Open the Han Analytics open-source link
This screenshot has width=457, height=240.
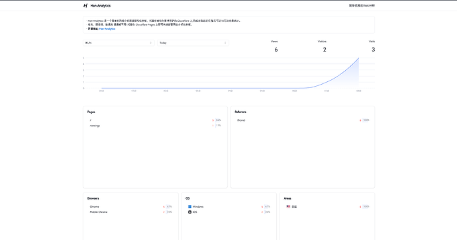[107, 29]
